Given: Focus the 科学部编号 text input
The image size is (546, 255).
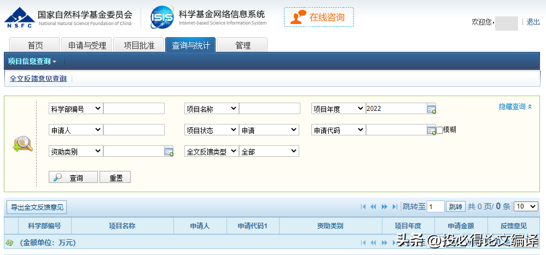Looking at the screenshot, I should 134,109.
